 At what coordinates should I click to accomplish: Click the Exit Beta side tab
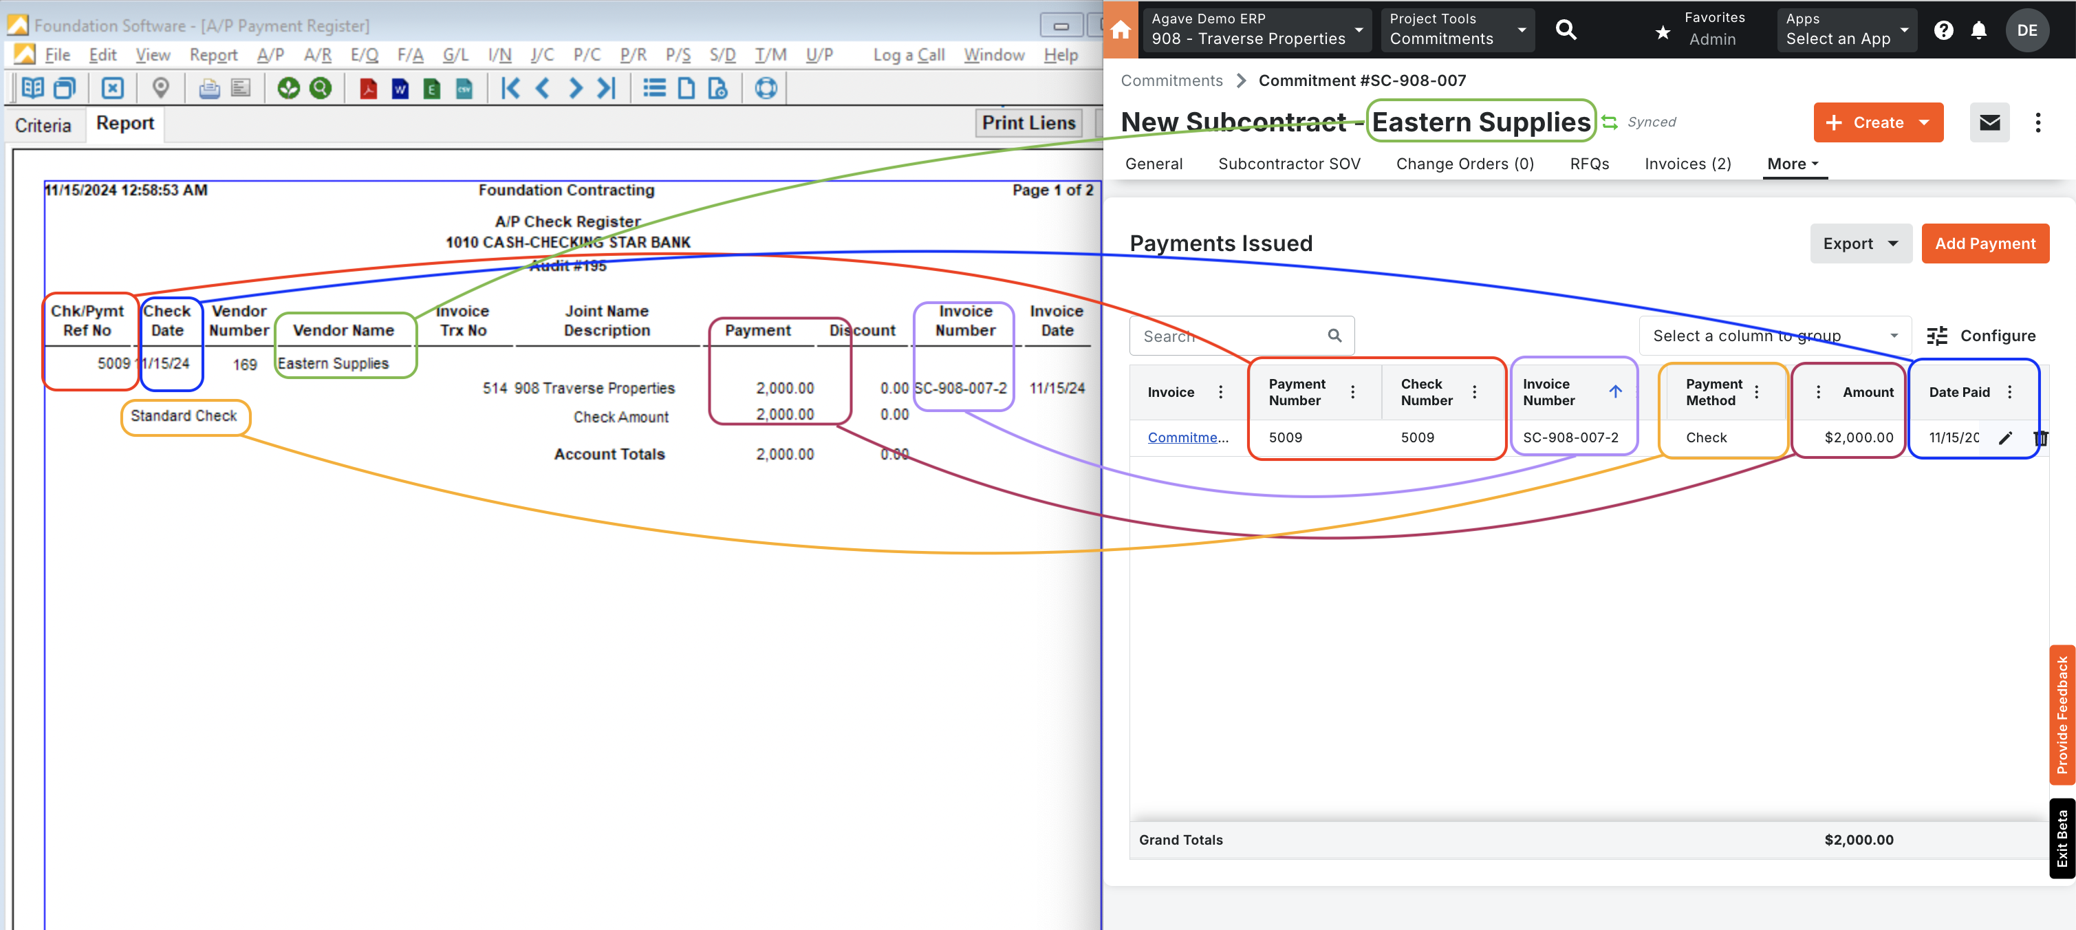(x=2062, y=838)
